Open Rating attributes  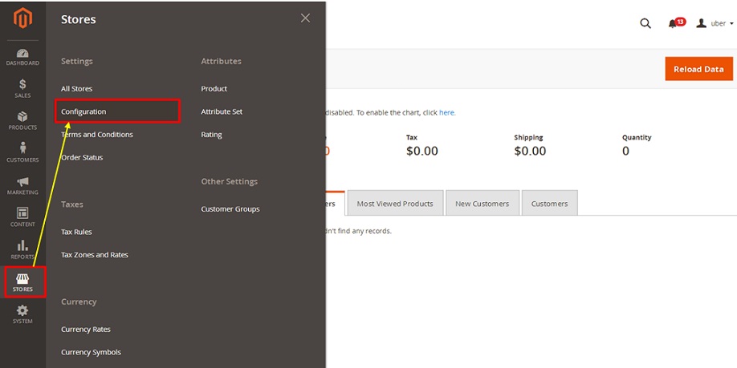point(211,135)
